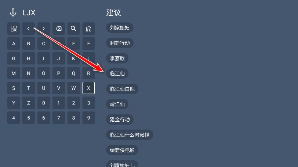Image resolution: width=298 pixels, height=167 pixels.
Task: Select 临江仙什么时候播 suggestion
Action: tap(130, 135)
